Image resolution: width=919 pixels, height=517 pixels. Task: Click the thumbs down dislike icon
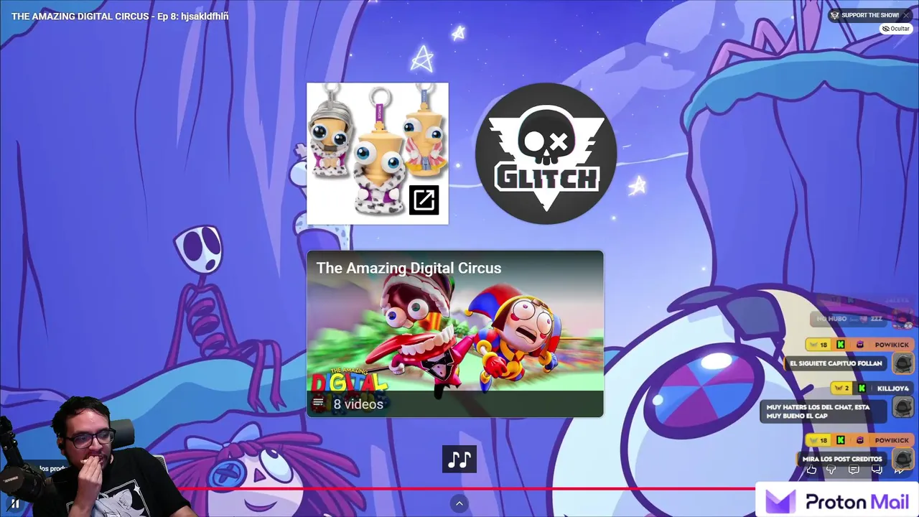tap(831, 470)
